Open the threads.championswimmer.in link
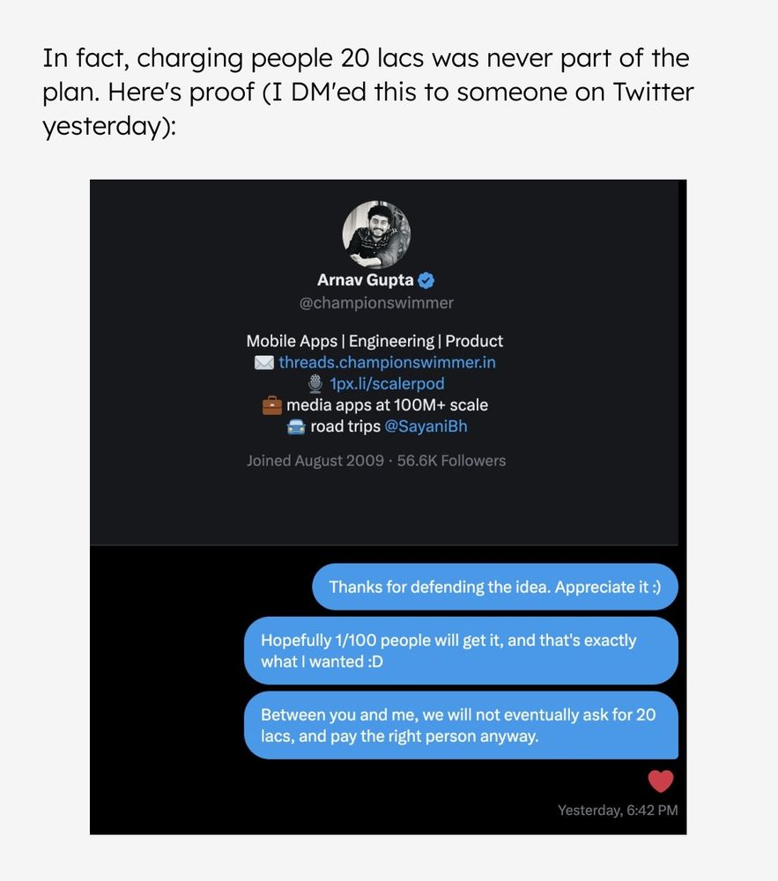The image size is (778, 881). click(x=387, y=362)
